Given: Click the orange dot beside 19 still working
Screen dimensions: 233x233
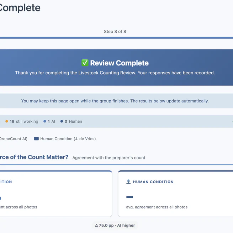Looking at the screenshot, I should [7, 121].
